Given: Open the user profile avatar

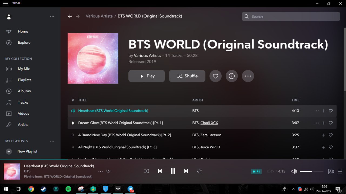Looking at the screenshot, I should 9,17.
